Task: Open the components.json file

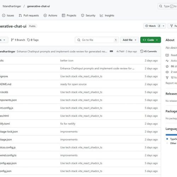Action: pos(8,100)
